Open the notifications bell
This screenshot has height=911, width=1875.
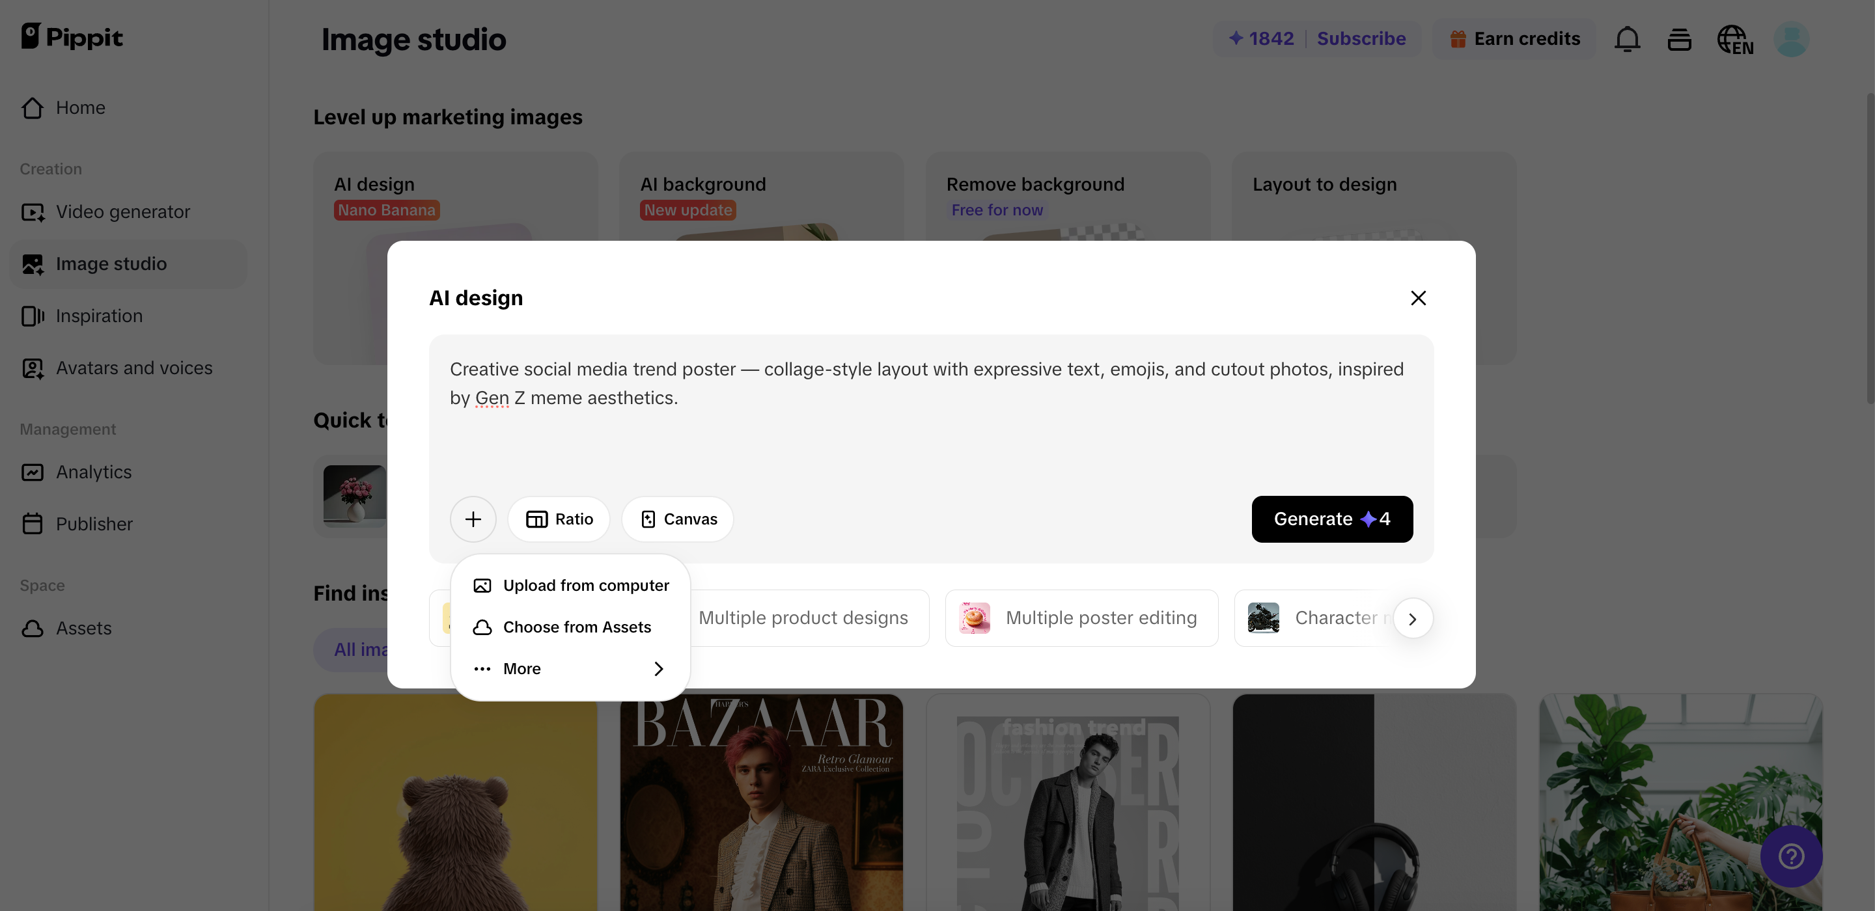1627,39
